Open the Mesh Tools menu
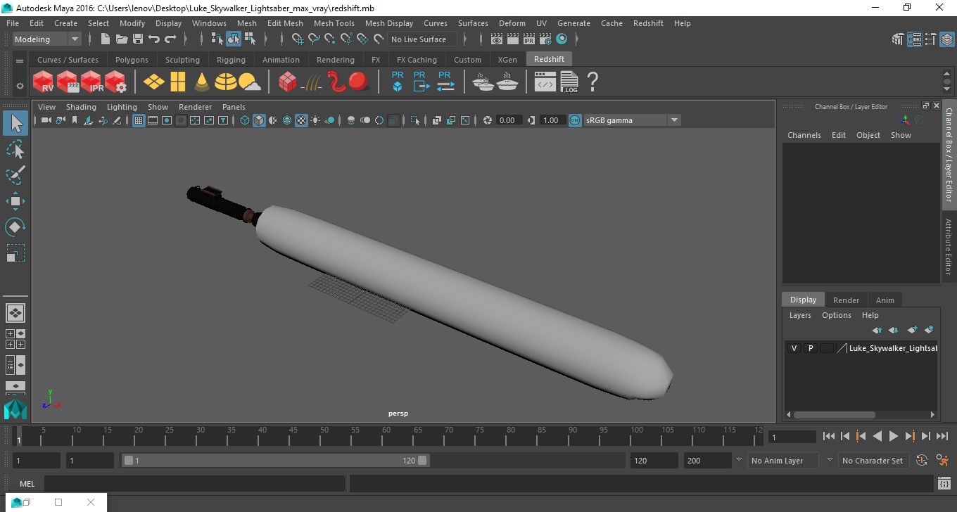 click(x=334, y=23)
